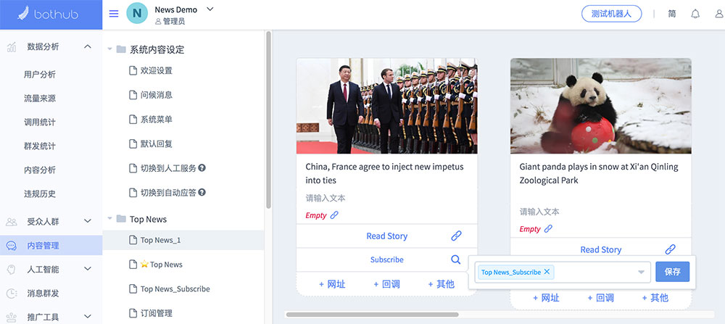Click the 内容管理 chat bubble icon
The width and height of the screenshot is (725, 324).
12,246
